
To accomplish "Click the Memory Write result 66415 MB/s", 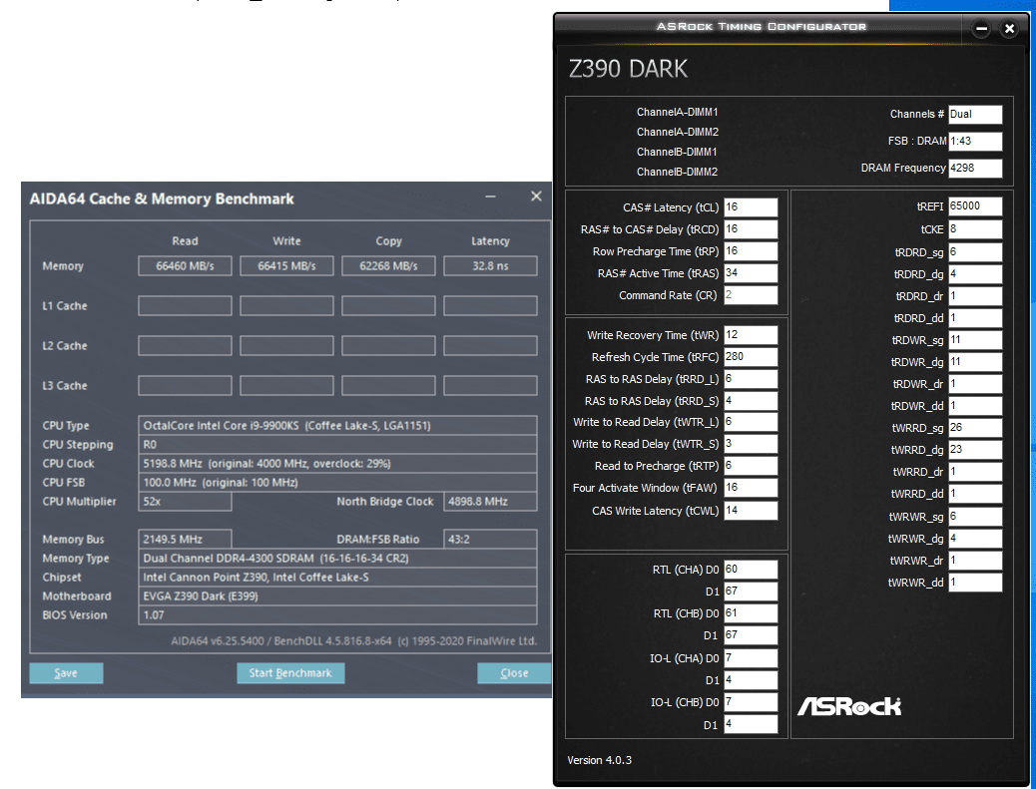I will point(286,266).
